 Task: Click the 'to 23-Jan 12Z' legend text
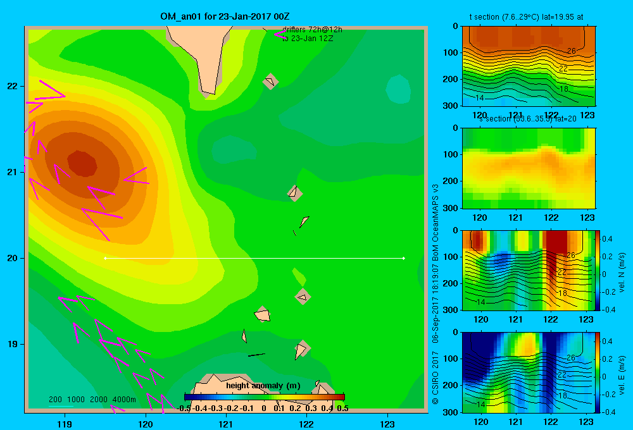click(308, 39)
